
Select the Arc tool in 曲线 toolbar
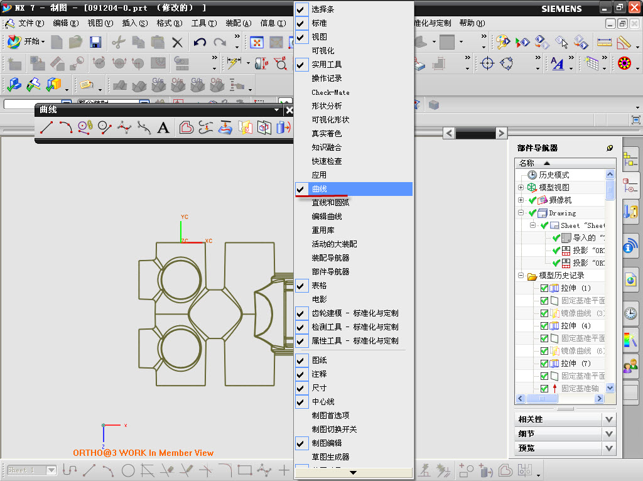point(65,127)
